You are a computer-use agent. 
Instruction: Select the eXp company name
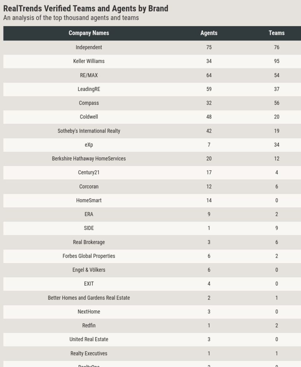89,145
